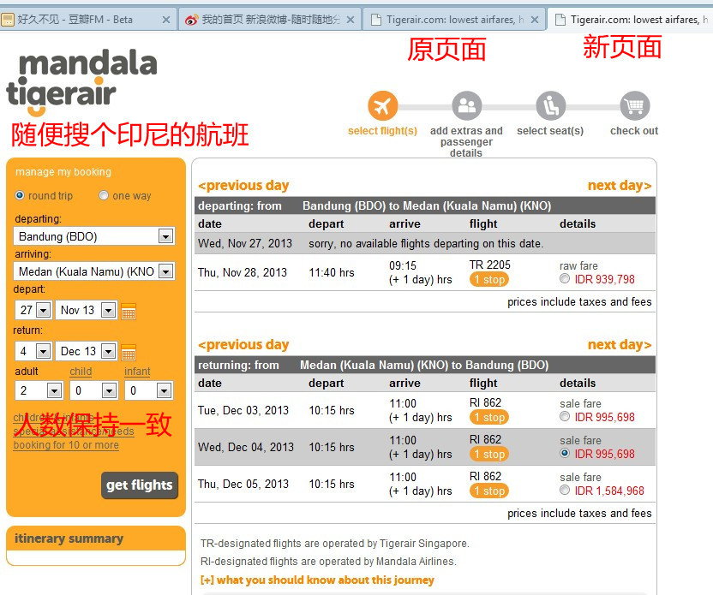Open the depart date calendar icon
The image size is (713, 595).
(x=129, y=311)
